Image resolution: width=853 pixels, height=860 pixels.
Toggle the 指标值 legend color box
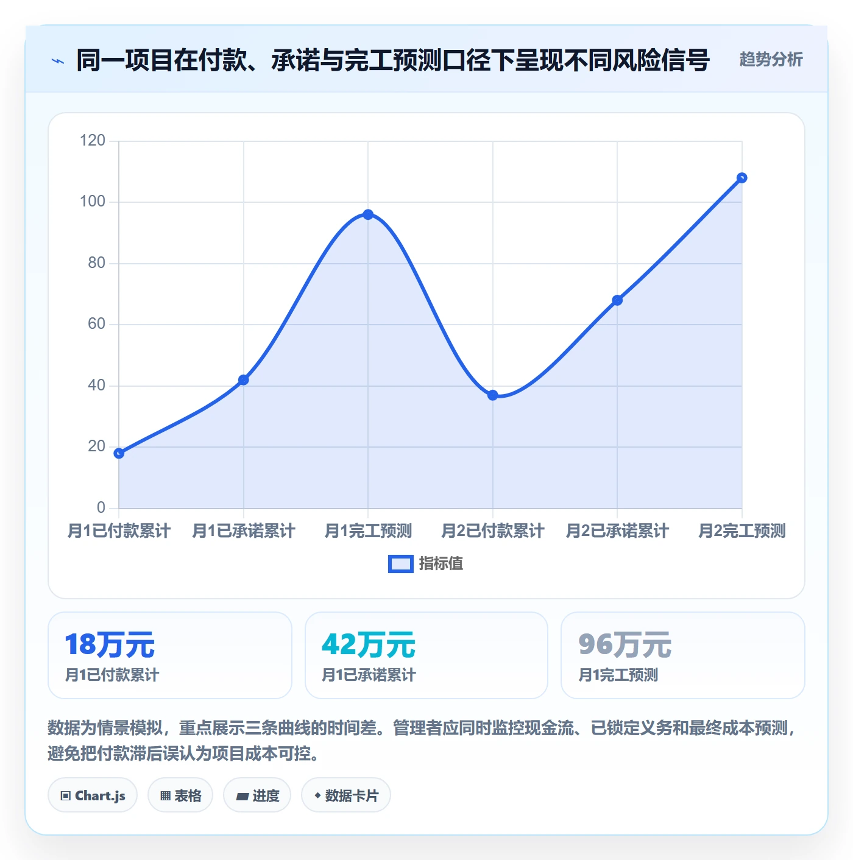[401, 564]
